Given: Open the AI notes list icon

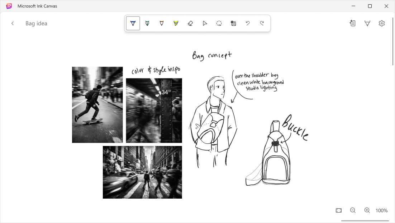Looking at the screenshot, I should (353, 23).
